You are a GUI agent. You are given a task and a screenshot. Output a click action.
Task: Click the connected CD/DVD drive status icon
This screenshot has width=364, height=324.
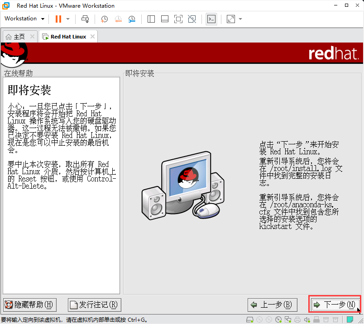click(278, 320)
